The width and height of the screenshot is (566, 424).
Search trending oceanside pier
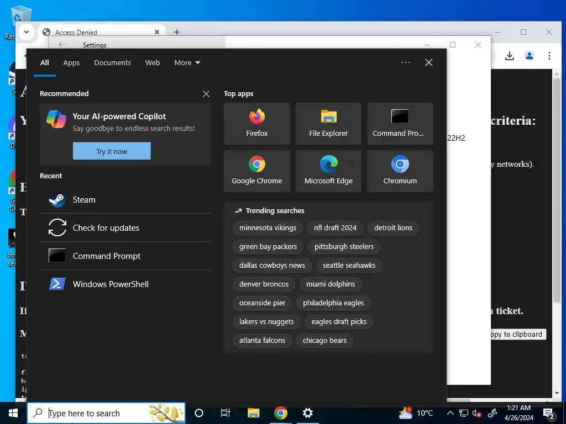[262, 303]
